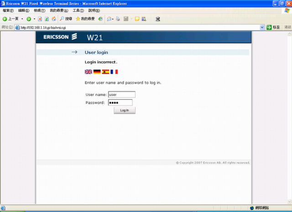This screenshot has height=212, width=292.
Task: Click the User name input field
Action: tap(122, 95)
